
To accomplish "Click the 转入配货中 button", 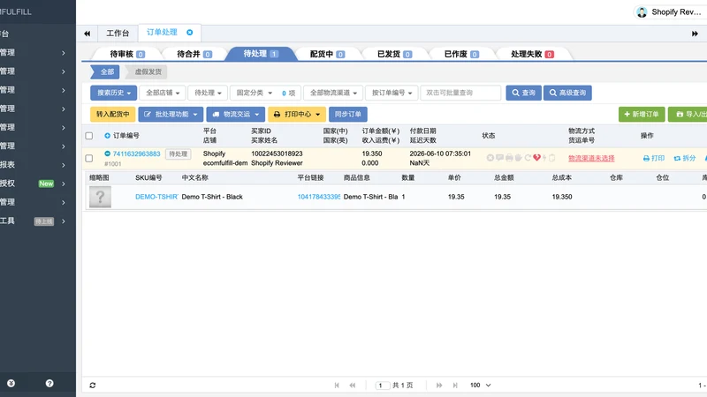I will click(113, 115).
